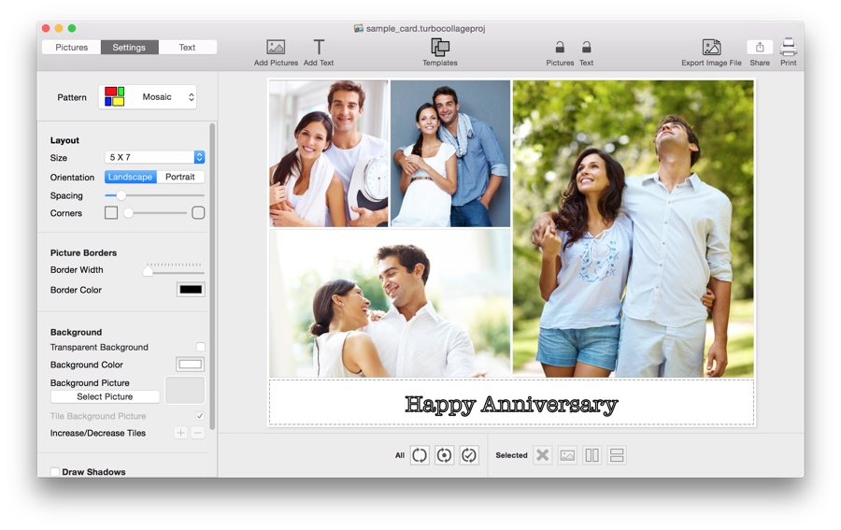This screenshot has height=530, width=841.
Task: Switch to the Pictures tab
Action: point(71,48)
